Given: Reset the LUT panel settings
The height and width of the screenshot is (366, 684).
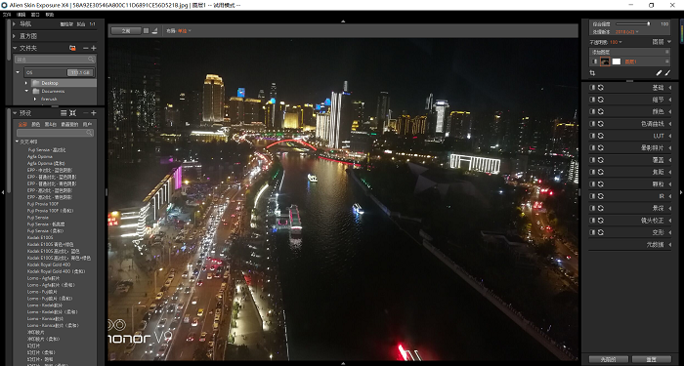Looking at the screenshot, I should point(601,136).
